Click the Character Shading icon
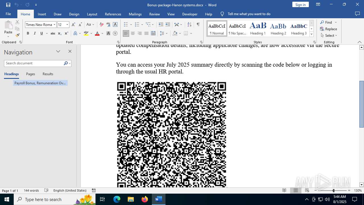 (x=108, y=33)
